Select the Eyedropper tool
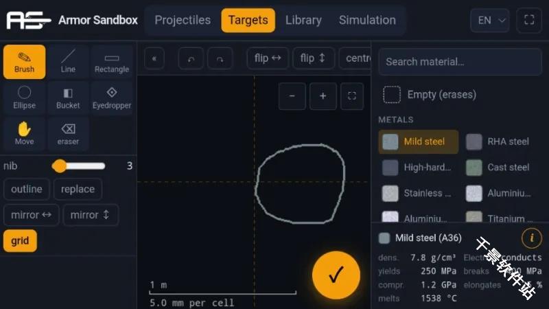The image size is (549, 309). pyautogui.click(x=112, y=98)
